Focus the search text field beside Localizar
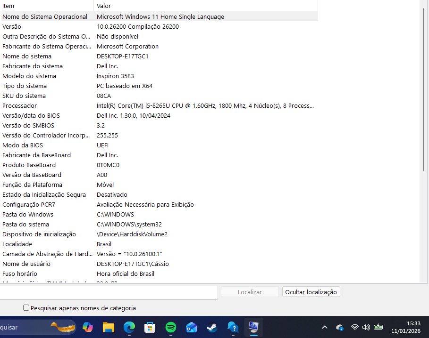The width and height of the screenshot is (429, 338). click(x=109, y=292)
